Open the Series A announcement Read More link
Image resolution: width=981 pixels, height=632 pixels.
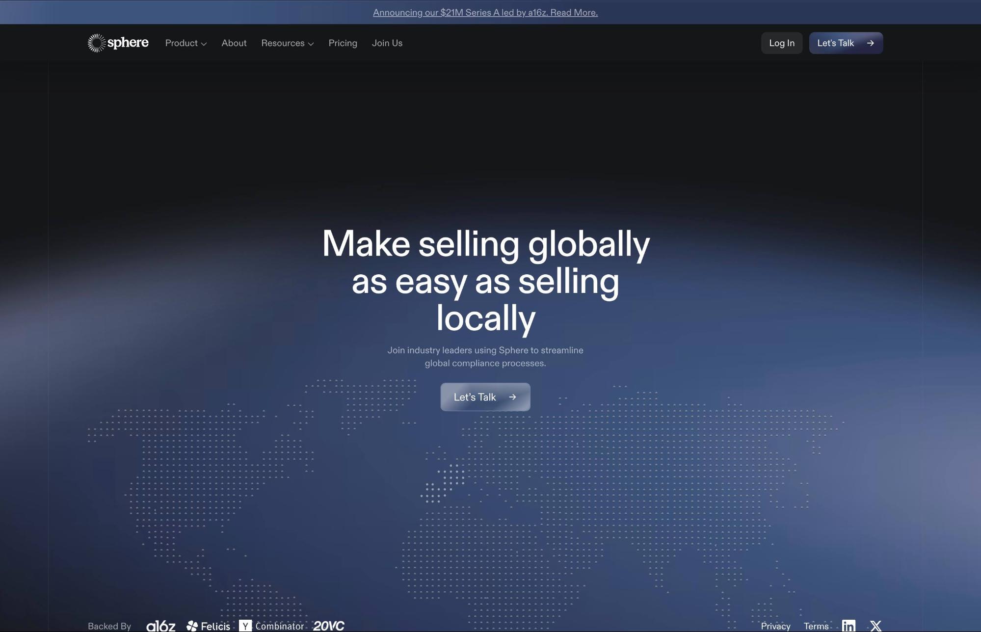[x=485, y=12]
